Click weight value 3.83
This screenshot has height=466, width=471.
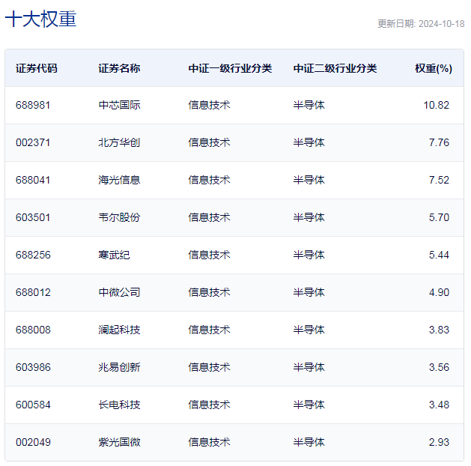(439, 330)
